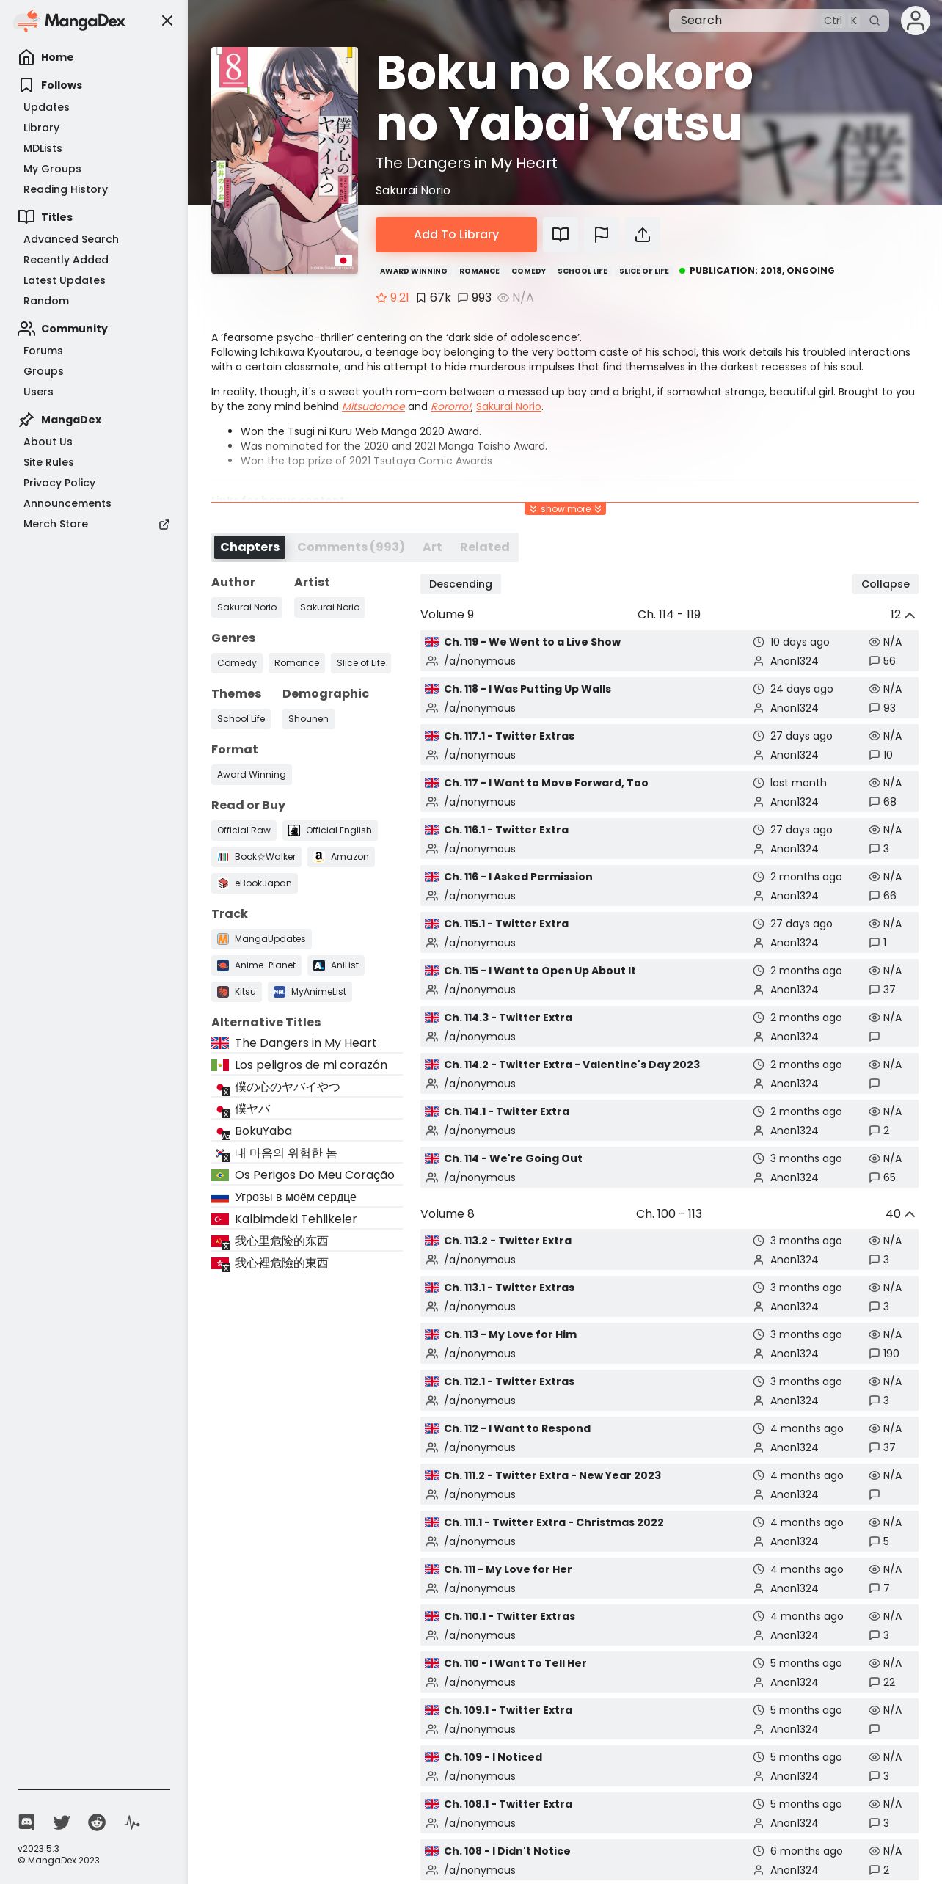This screenshot has height=1884, width=942.
Task: Open the AniList tracker link
Action: (336, 965)
